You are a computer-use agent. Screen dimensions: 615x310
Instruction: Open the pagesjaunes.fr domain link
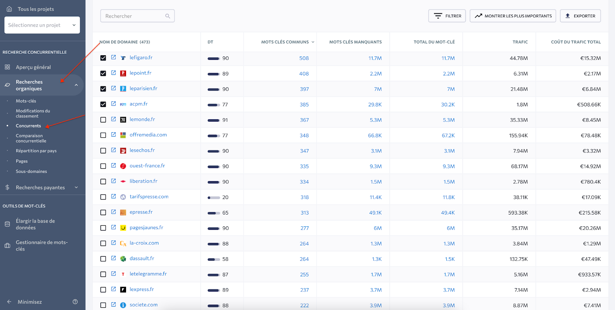pyautogui.click(x=146, y=228)
